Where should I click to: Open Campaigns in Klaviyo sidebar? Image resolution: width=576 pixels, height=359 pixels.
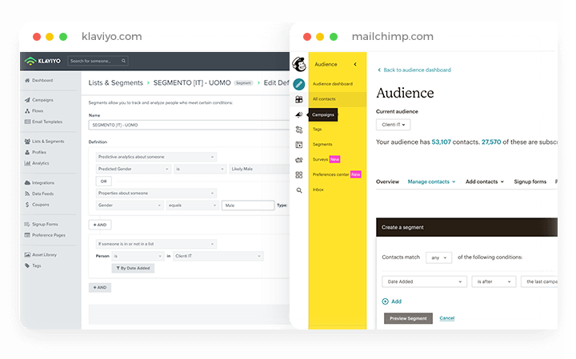pos(39,100)
